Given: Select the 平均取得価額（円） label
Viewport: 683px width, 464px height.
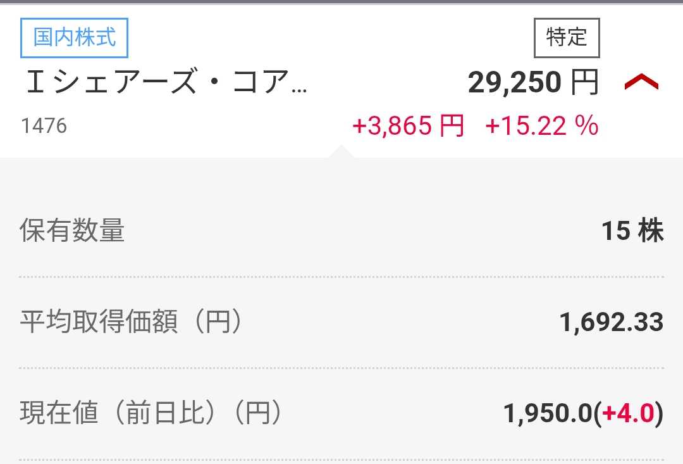Looking at the screenshot, I should (132, 322).
